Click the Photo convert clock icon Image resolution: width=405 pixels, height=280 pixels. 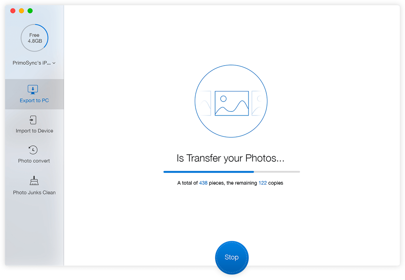(x=33, y=150)
